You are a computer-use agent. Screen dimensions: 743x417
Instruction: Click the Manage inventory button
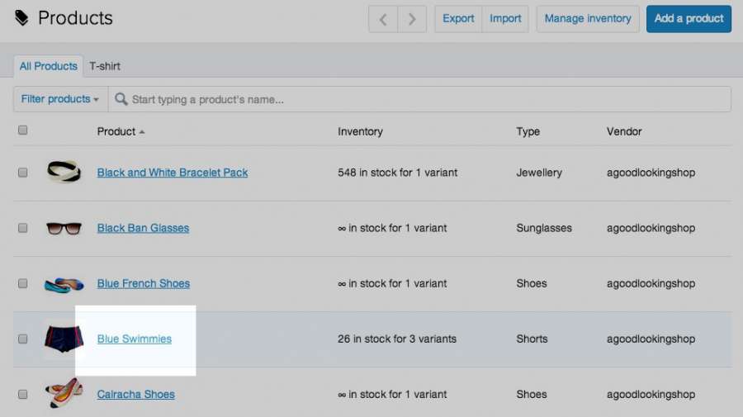pyautogui.click(x=588, y=18)
